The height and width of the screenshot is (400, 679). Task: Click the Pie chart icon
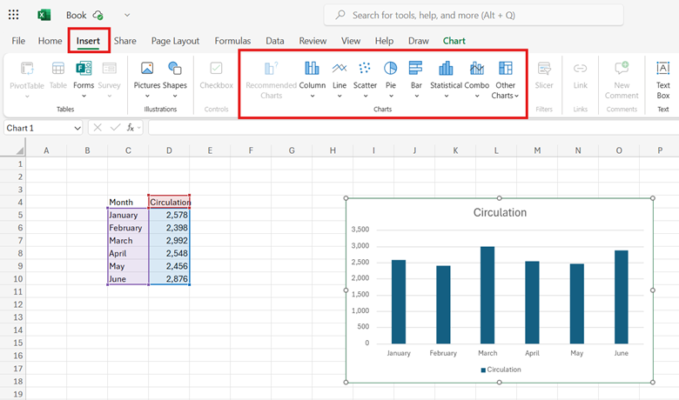[390, 69]
